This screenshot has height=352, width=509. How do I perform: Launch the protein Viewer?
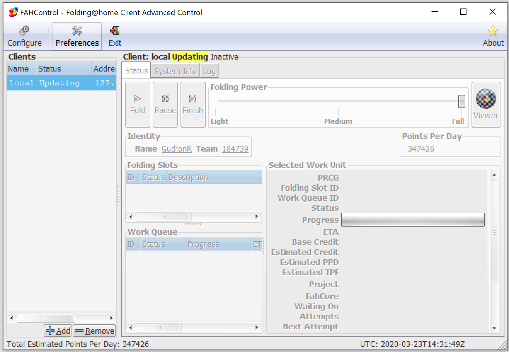486,104
